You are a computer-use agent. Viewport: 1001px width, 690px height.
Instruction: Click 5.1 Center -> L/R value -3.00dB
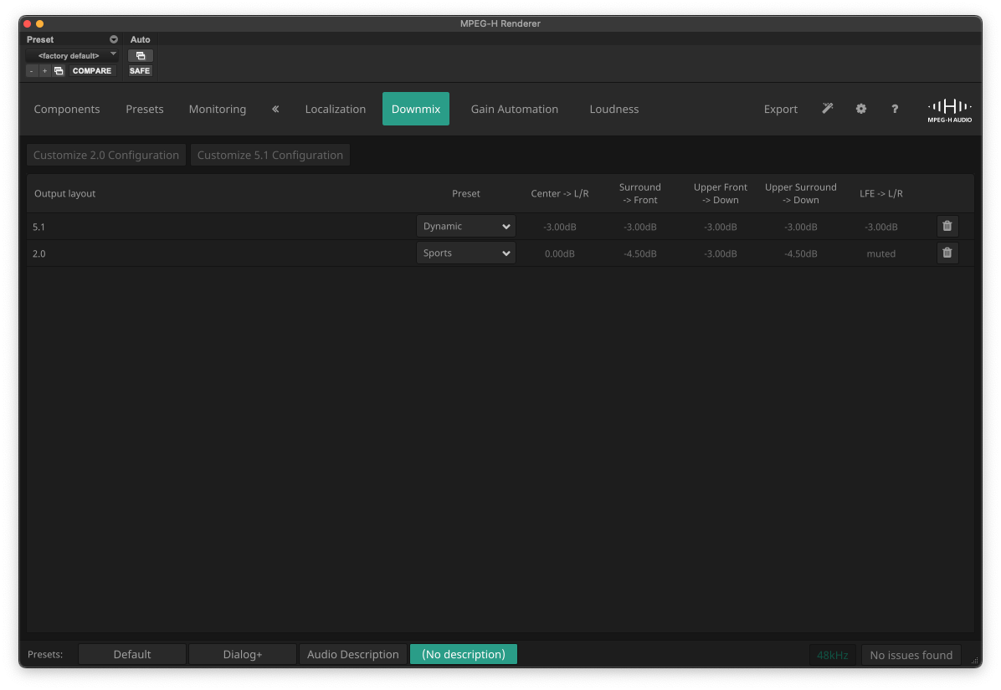point(560,227)
